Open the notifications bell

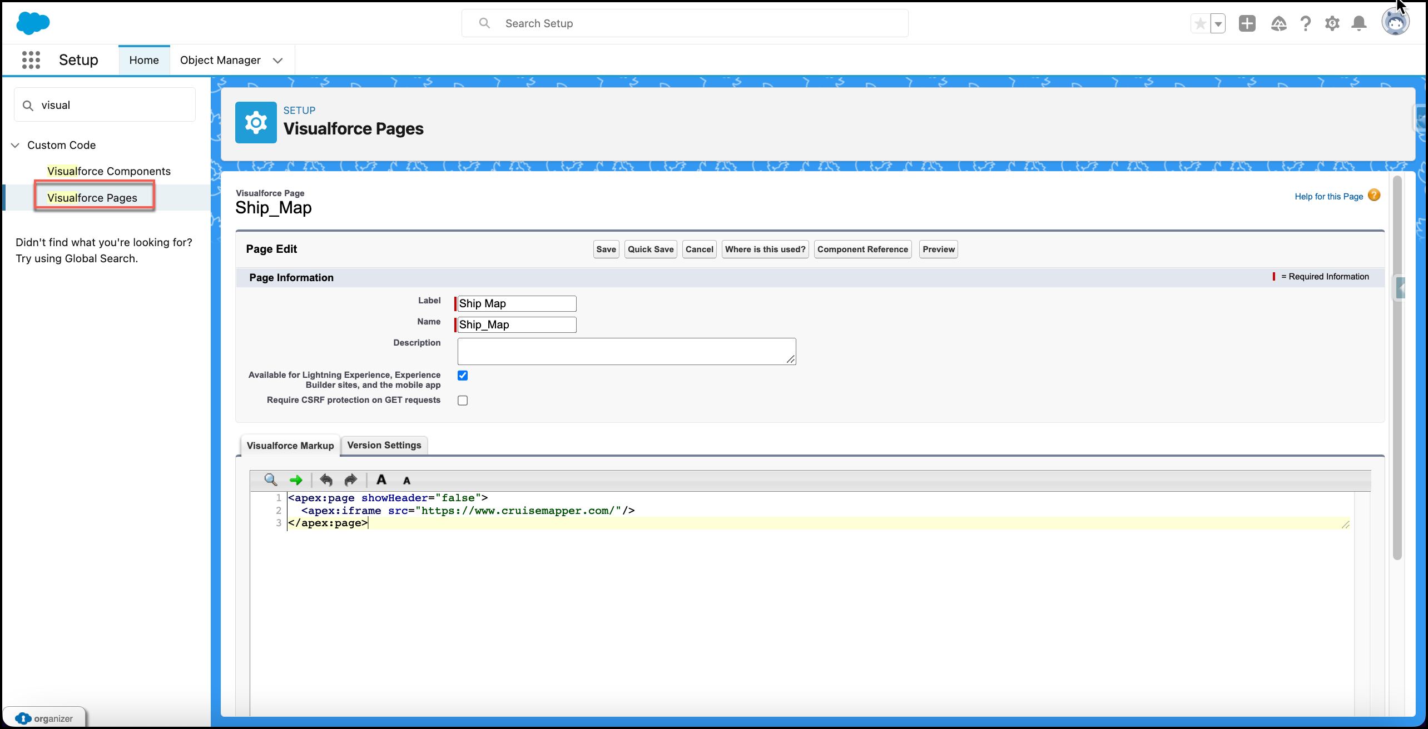(x=1359, y=23)
